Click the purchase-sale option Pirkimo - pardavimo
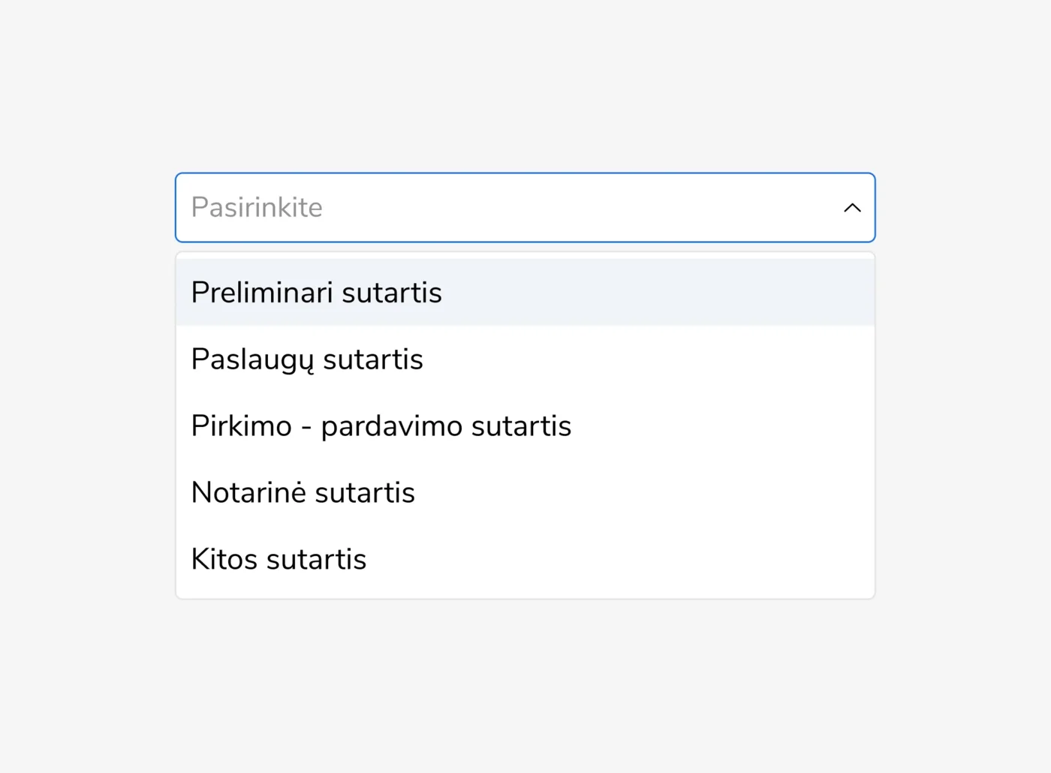Viewport: 1051px width, 773px height. point(381,426)
